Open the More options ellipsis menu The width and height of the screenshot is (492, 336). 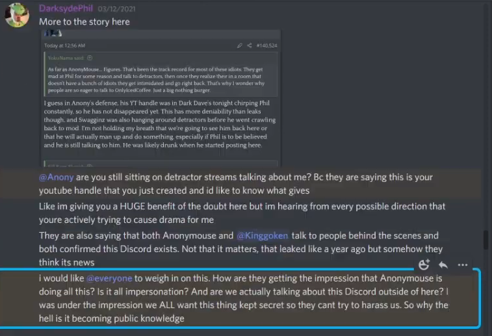coord(463,265)
